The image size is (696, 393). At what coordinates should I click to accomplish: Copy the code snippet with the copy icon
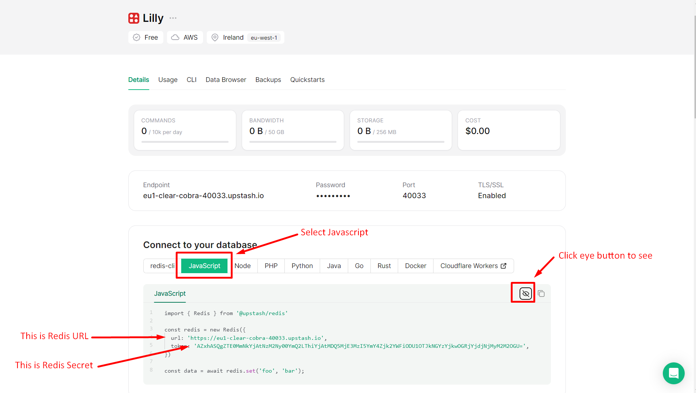click(541, 294)
